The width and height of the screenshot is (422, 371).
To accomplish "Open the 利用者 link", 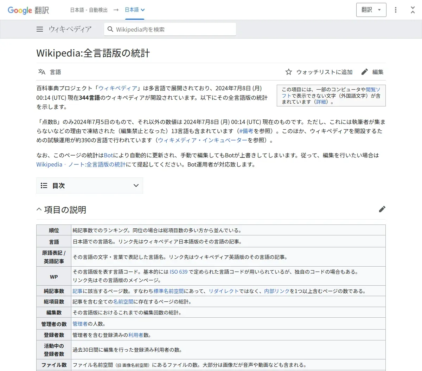I will 136,335.
